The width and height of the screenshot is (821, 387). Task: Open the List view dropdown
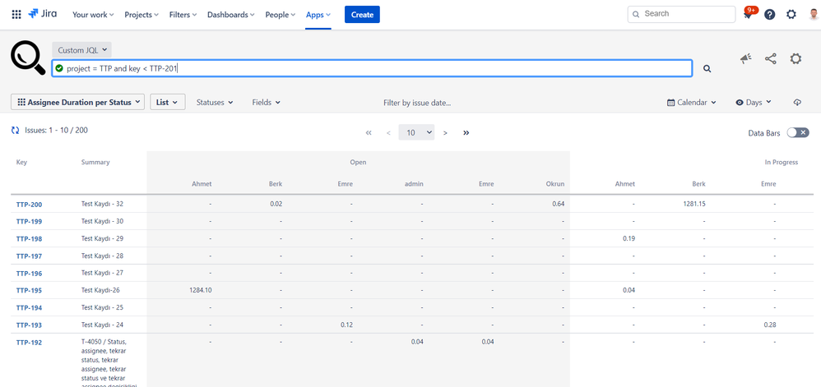coord(168,102)
